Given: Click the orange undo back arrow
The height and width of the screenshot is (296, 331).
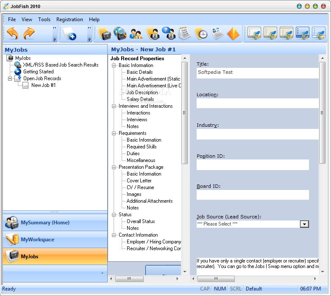Looking at the screenshot, I should pyautogui.click(x=12, y=34).
